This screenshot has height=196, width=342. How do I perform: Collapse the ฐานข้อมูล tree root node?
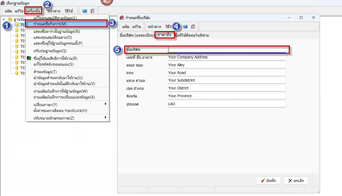[x=4, y=19]
